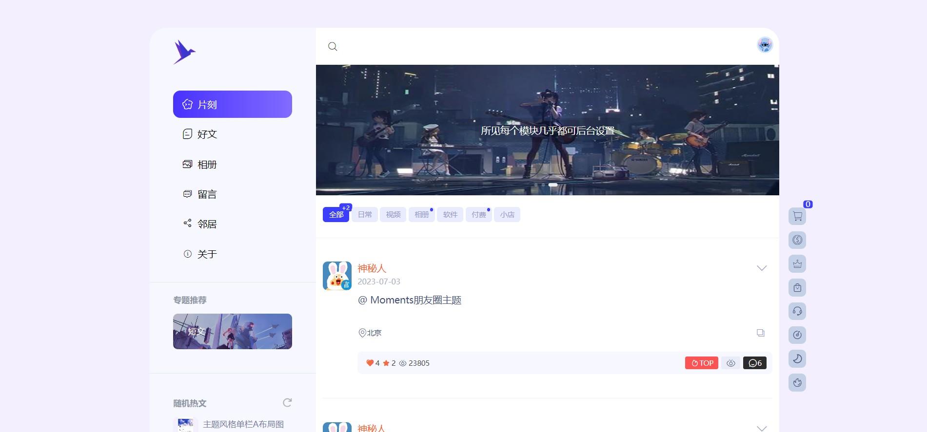Click the copy icon beside 北京

point(760,333)
